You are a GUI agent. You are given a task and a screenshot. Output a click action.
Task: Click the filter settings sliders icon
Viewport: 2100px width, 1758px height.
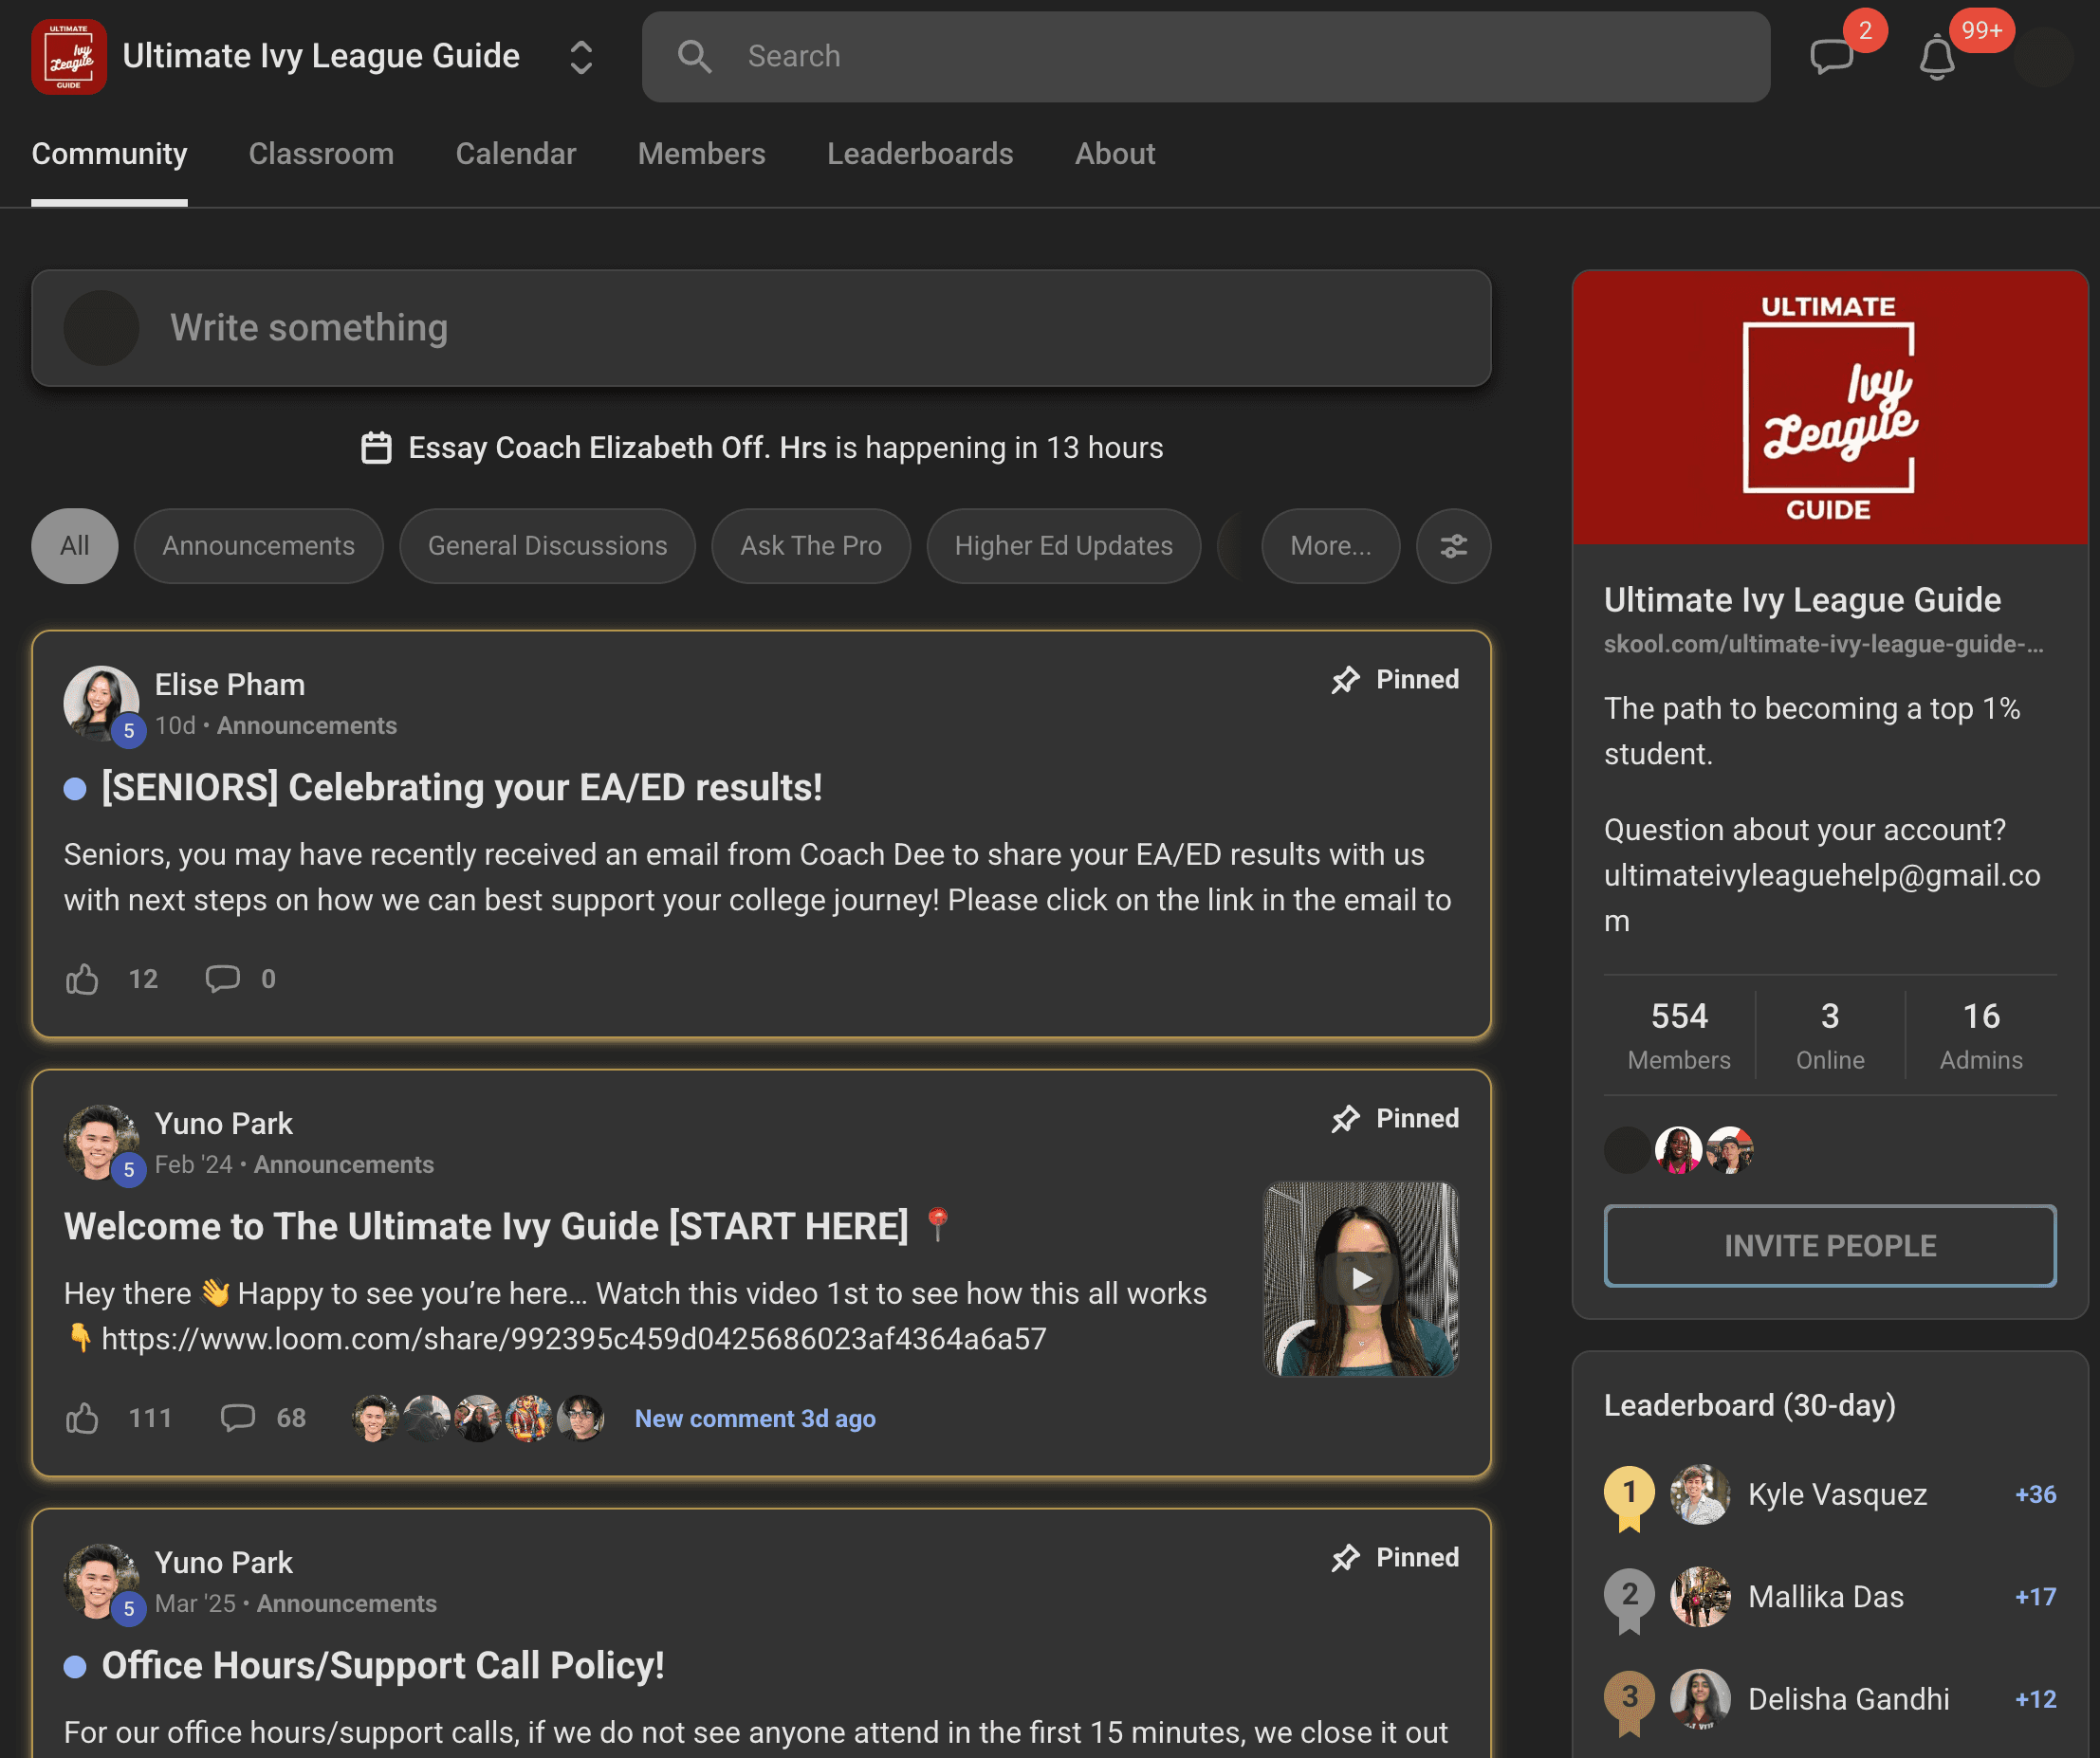1453,545
